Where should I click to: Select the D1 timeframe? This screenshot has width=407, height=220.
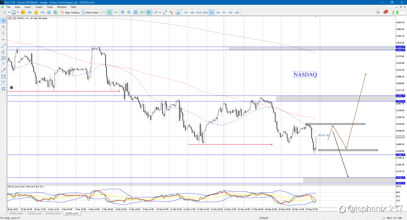coord(224,12)
